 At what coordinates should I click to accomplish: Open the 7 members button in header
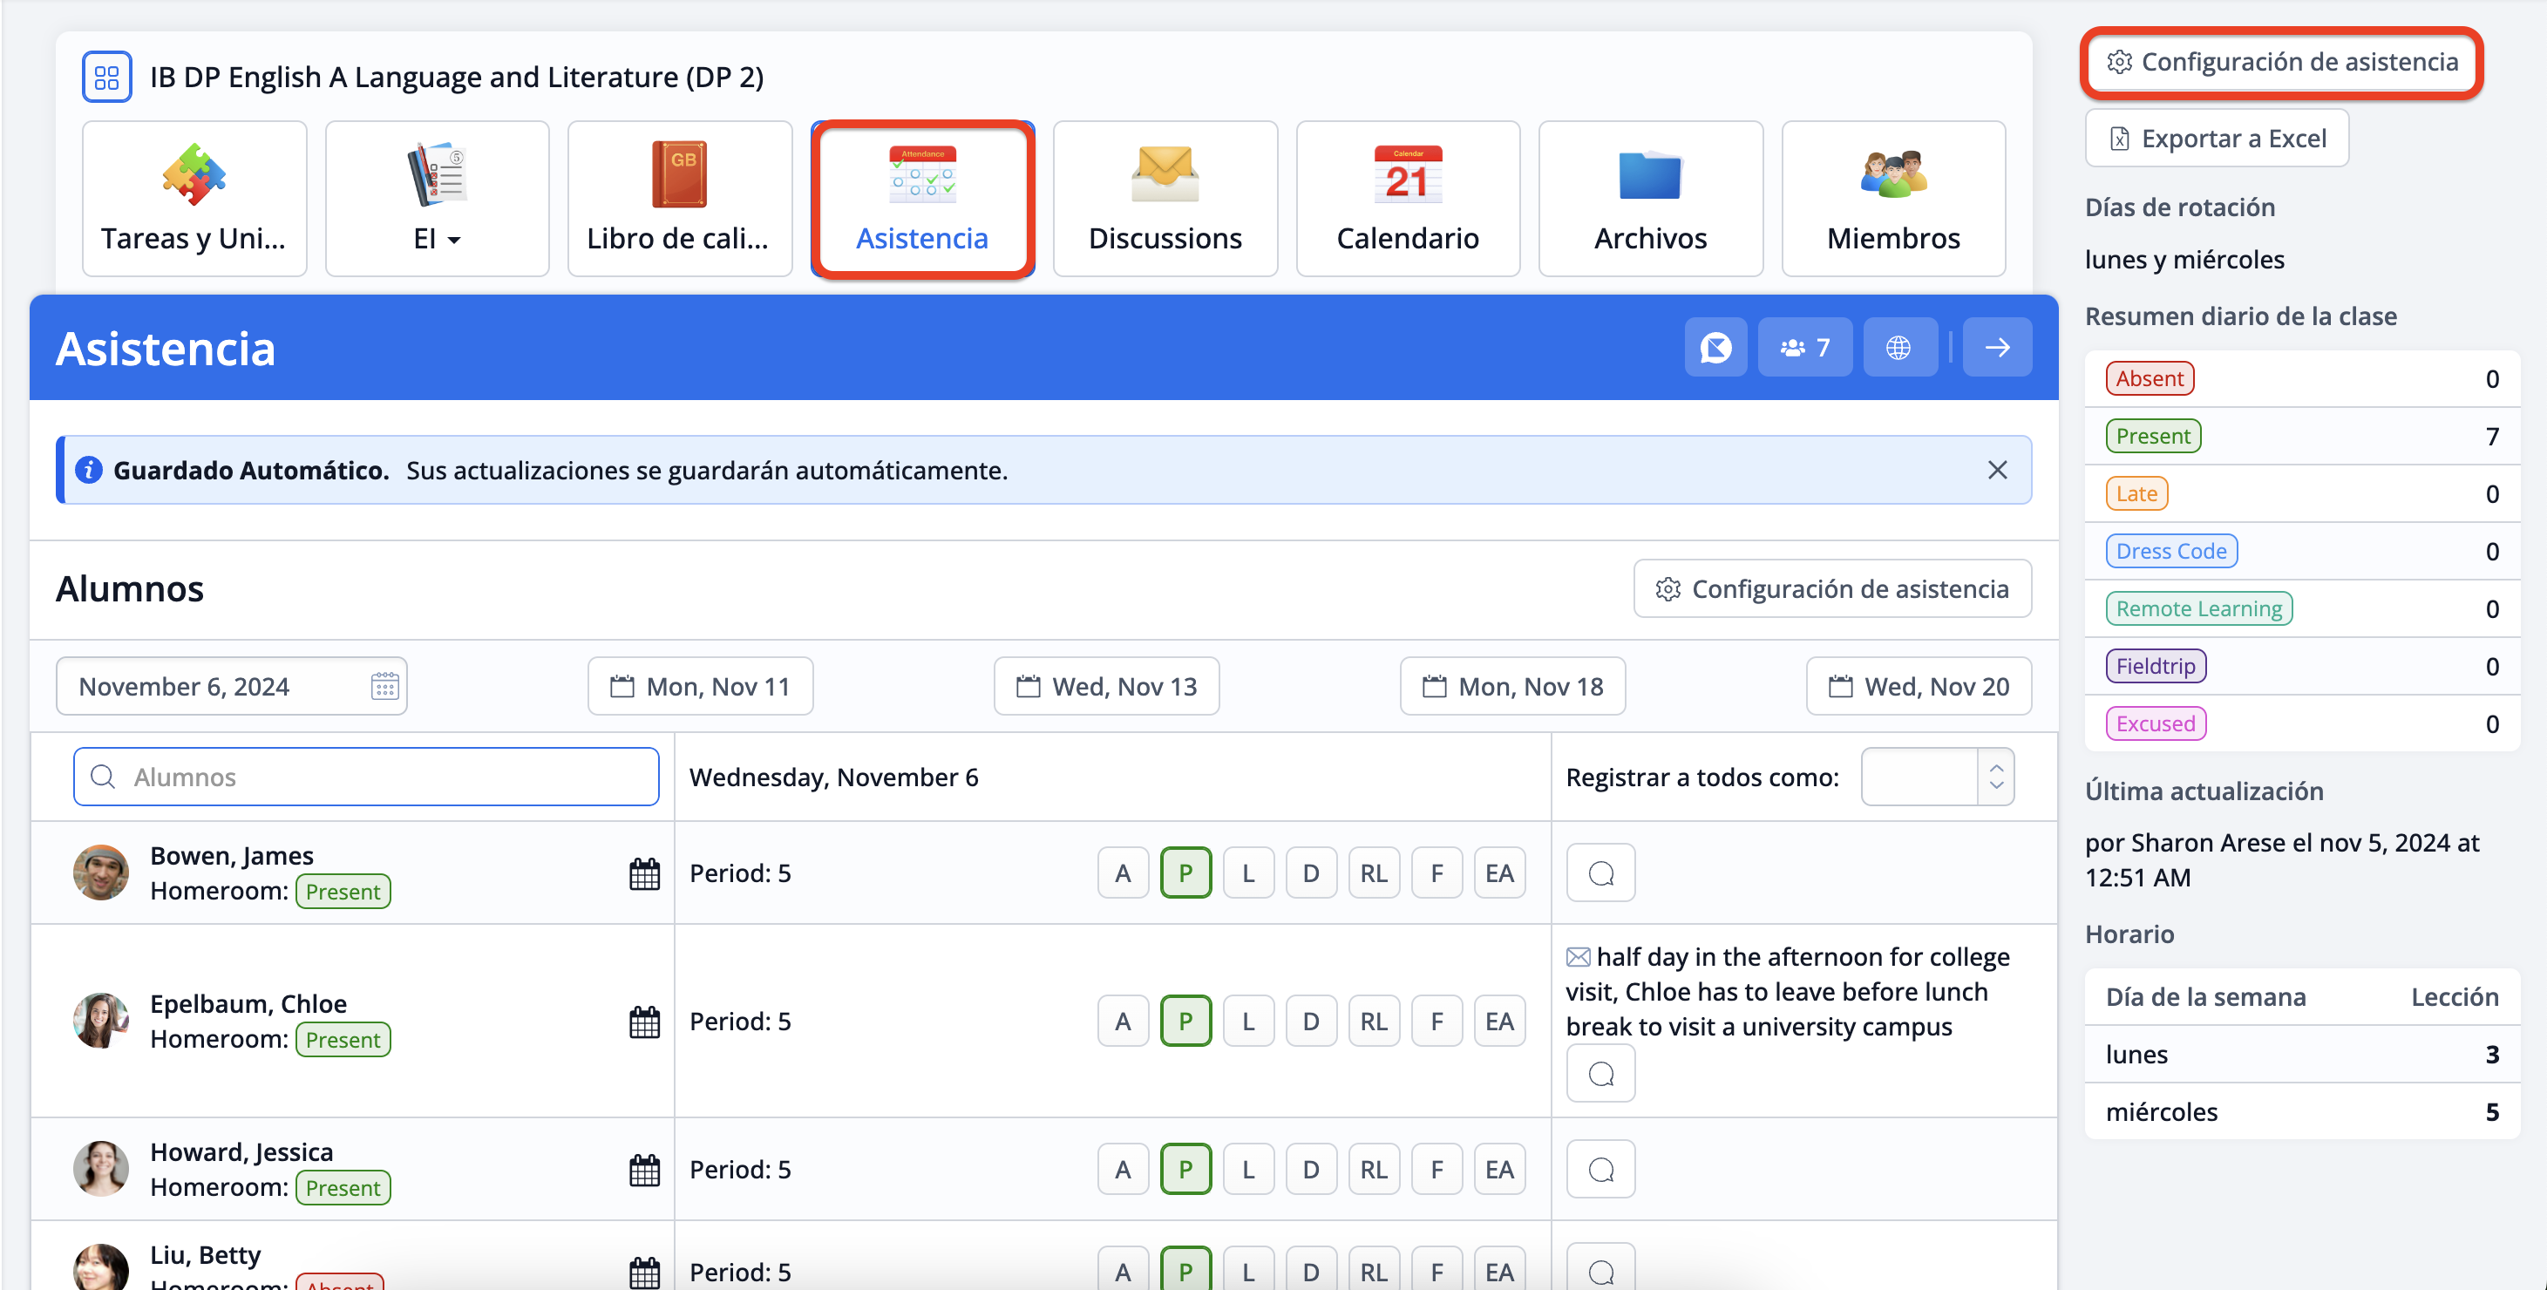(x=1804, y=347)
